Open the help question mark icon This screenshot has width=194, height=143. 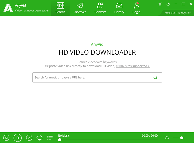168,4
